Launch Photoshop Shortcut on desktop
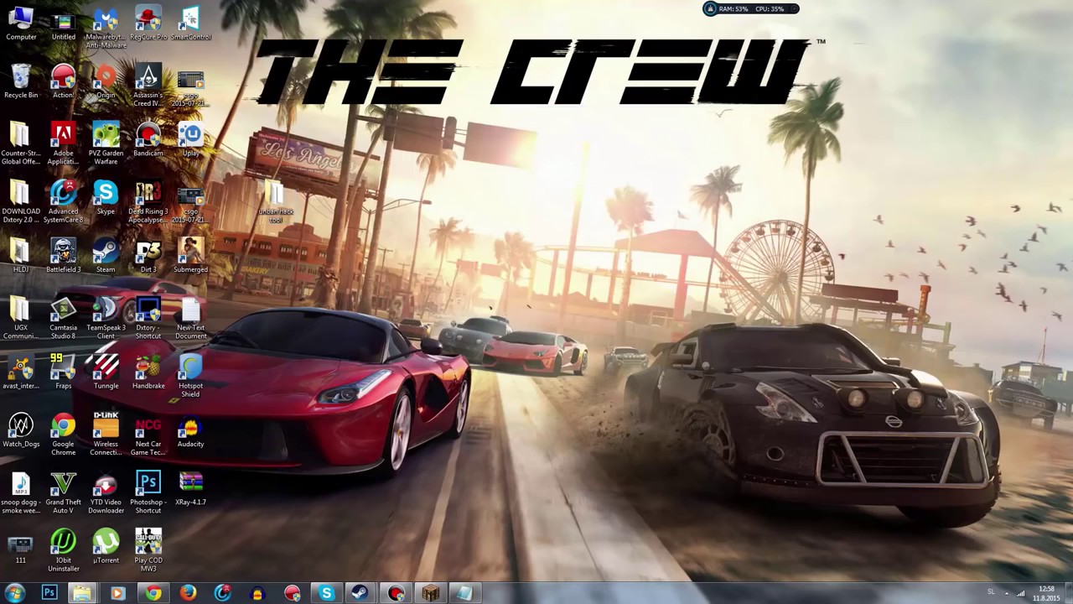This screenshot has width=1073, height=604. coord(148,493)
